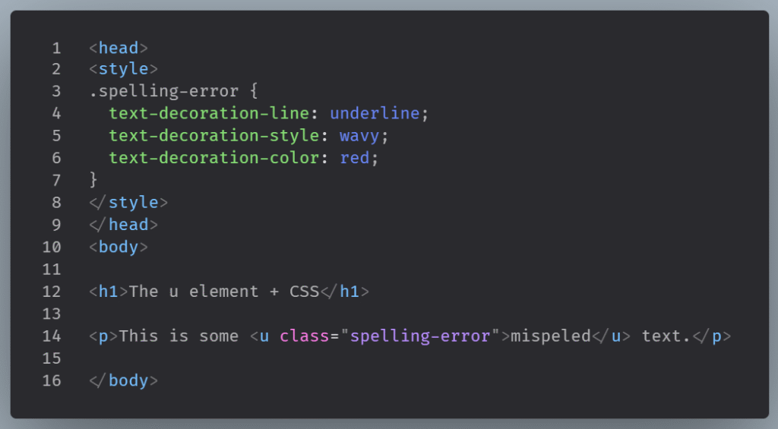Image resolution: width=778 pixels, height=429 pixels.
Task: Click the closing body tag
Action: 123,380
